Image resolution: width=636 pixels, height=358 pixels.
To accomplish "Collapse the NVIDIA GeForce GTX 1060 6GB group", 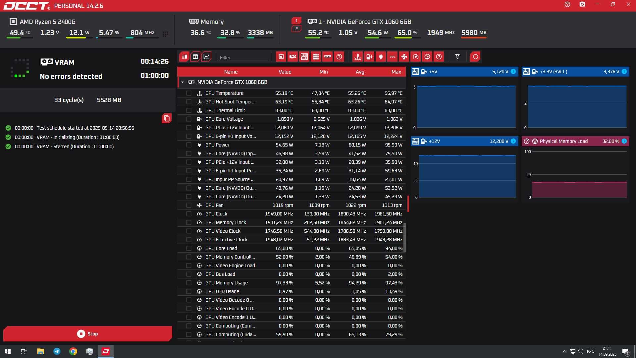I will 183,82.
